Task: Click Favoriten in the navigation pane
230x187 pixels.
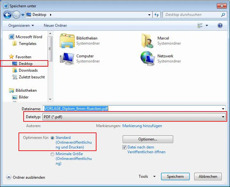Action: (x=20, y=57)
